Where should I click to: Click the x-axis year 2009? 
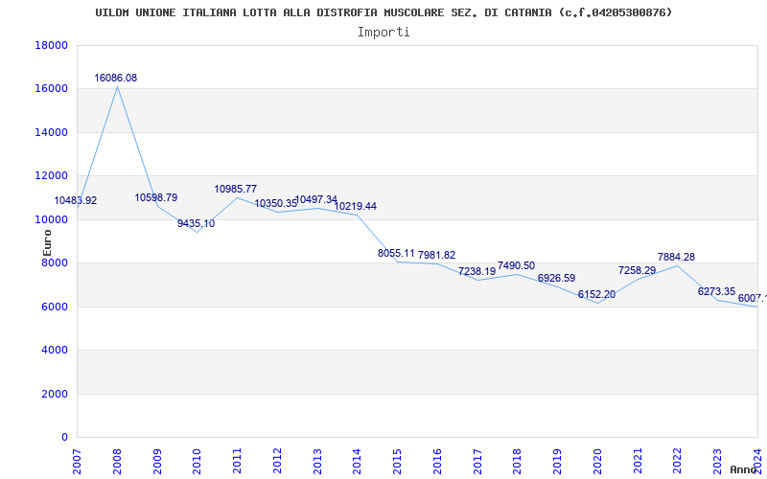pyautogui.click(x=157, y=461)
